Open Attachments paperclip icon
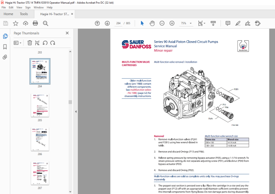This screenshot has height=194, width=275. (x=5, y=57)
